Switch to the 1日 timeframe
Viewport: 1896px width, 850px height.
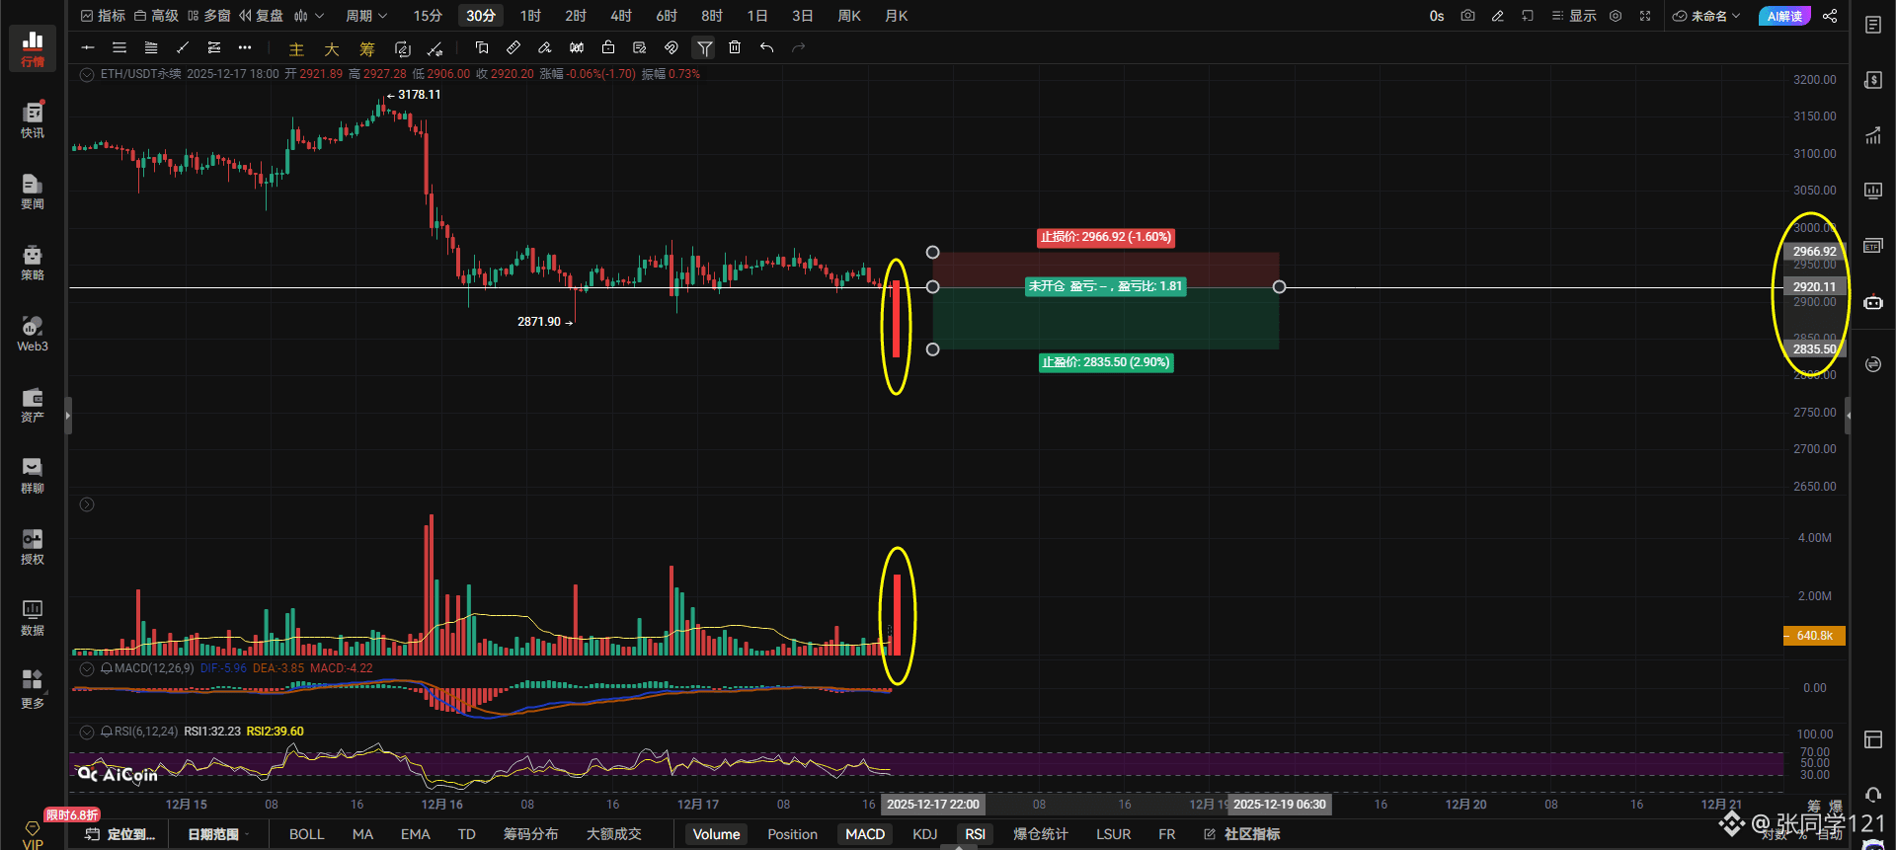(757, 16)
